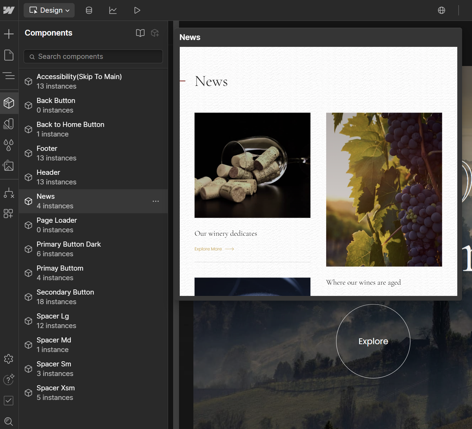
Task: Open options menu for News component
Action: (156, 201)
